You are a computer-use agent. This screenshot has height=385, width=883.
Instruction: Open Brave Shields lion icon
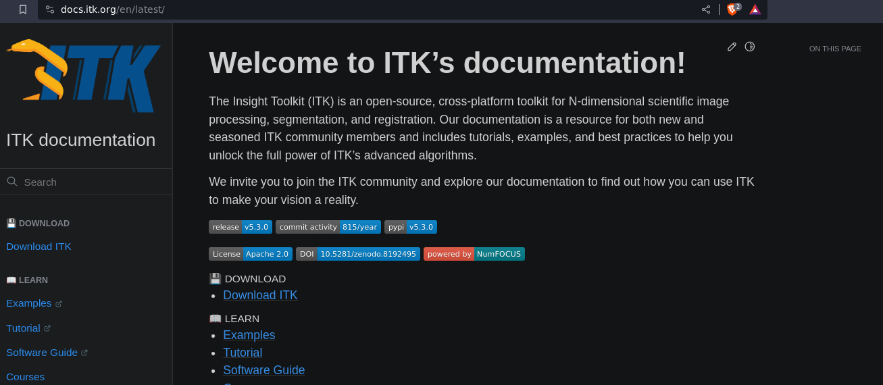pyautogui.click(x=733, y=9)
